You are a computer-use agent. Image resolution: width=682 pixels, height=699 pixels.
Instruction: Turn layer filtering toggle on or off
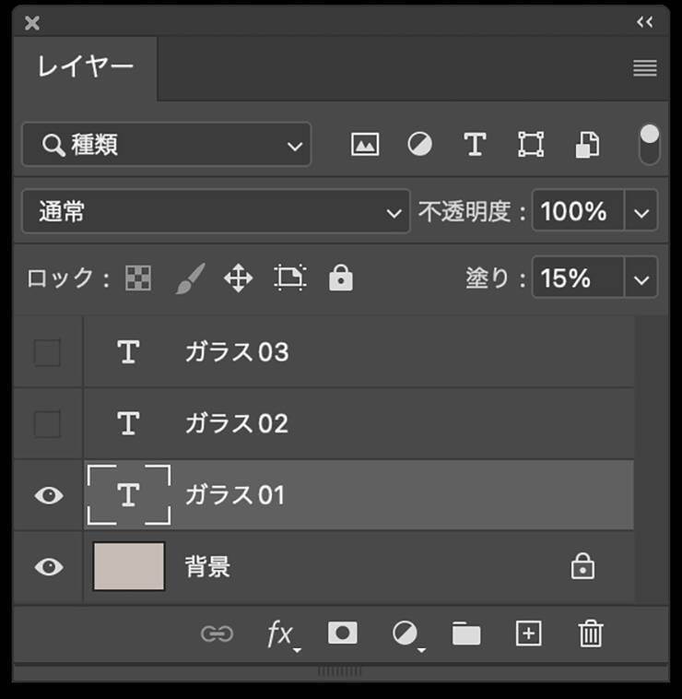[x=650, y=145]
